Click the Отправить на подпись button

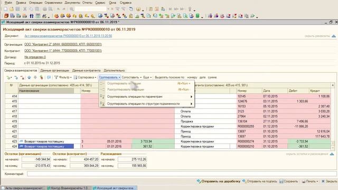point(259,182)
